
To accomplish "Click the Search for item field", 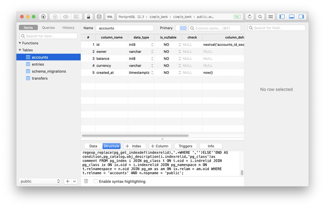I will tap(48, 36).
